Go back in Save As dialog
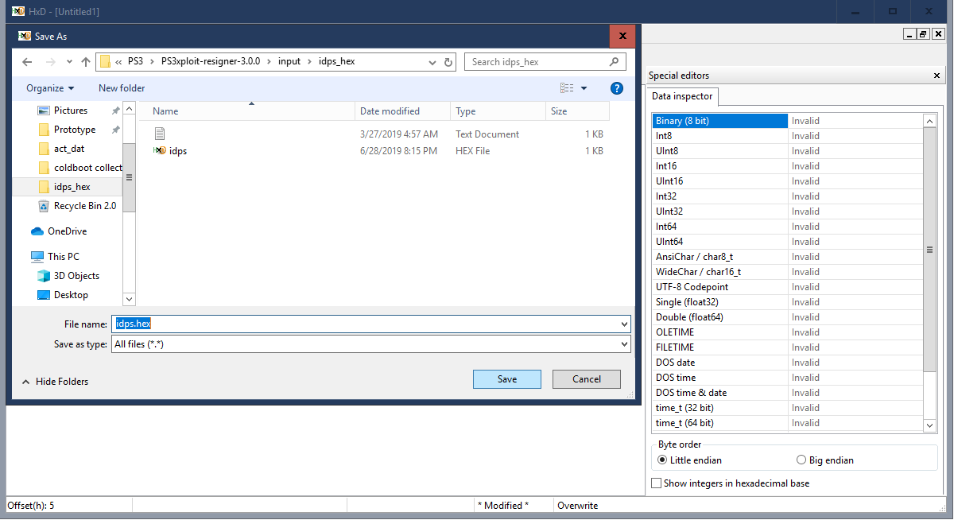This screenshot has width=954, height=520. tap(27, 62)
